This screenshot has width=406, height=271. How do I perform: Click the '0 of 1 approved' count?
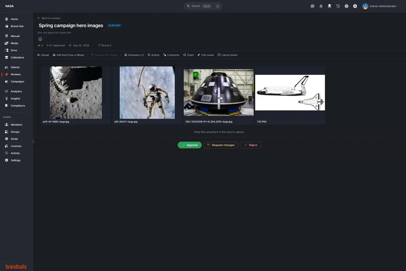pos(56,45)
